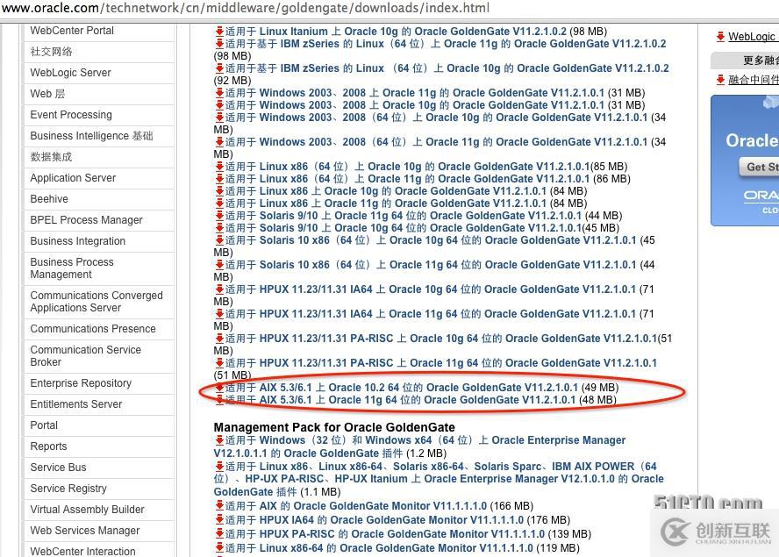Download GoldenGate for Solaris 9/10 Oracle 11g
This screenshot has width=779, height=557.
pos(404,216)
